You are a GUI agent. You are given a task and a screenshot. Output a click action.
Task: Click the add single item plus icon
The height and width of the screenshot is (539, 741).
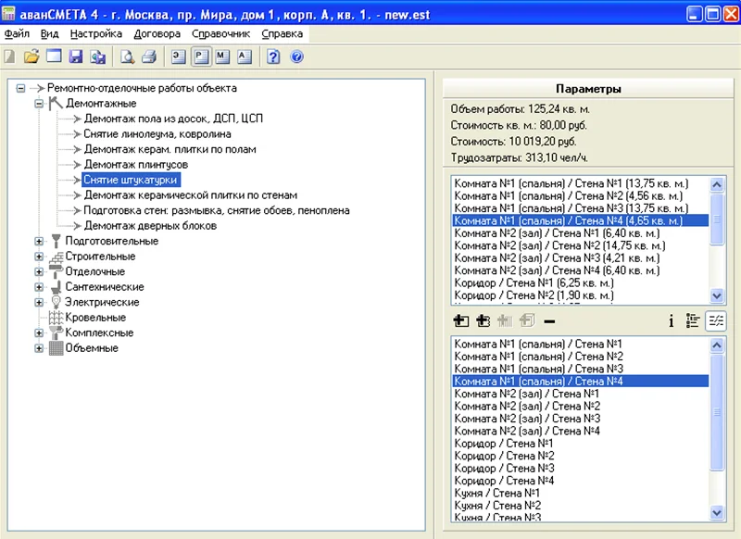tap(462, 321)
